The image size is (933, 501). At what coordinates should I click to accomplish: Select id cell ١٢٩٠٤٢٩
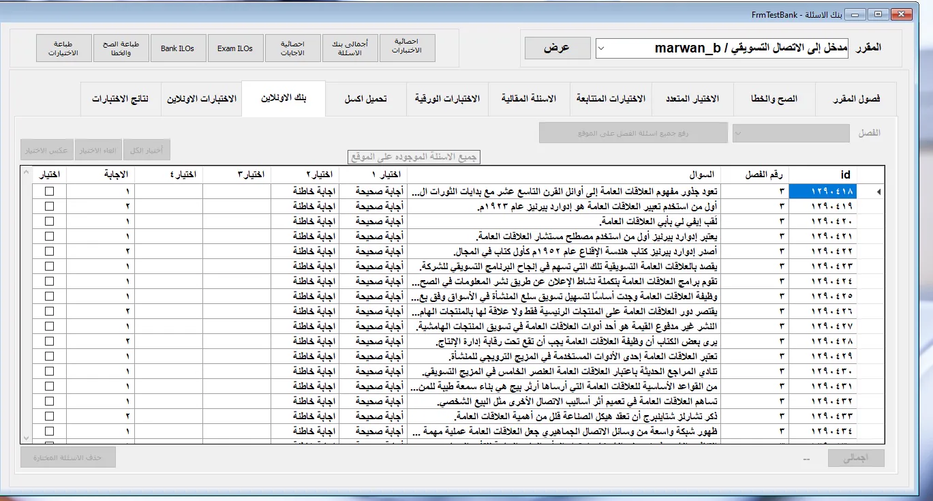point(823,356)
